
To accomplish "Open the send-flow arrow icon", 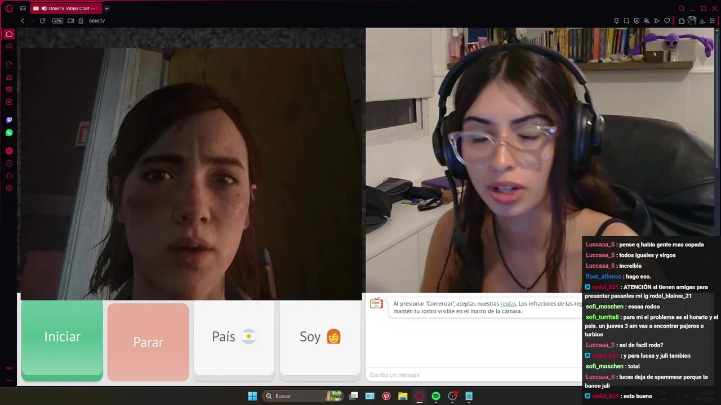I will pyautogui.click(x=657, y=21).
